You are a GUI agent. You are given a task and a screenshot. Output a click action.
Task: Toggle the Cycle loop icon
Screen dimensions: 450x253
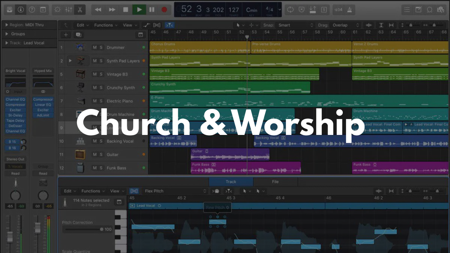tap(290, 9)
